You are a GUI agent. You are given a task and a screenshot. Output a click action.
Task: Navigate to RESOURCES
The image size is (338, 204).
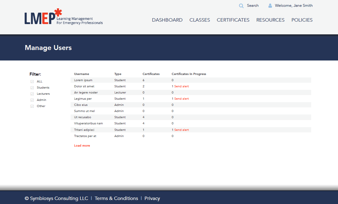(x=270, y=20)
